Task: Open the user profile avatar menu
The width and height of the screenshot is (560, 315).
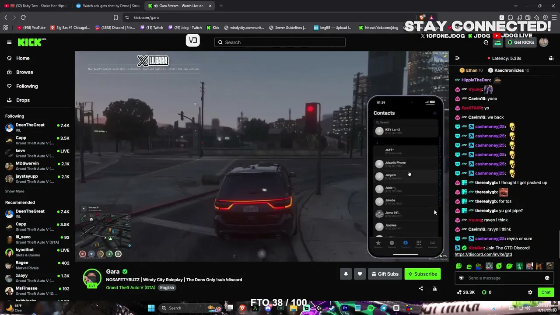Action: coord(544,42)
